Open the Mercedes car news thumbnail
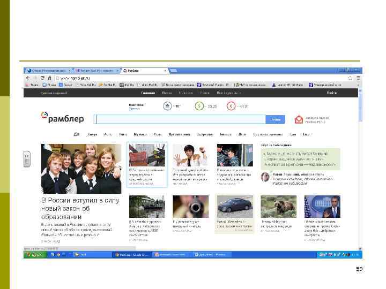The height and width of the screenshot is (289, 386). tap(235, 207)
